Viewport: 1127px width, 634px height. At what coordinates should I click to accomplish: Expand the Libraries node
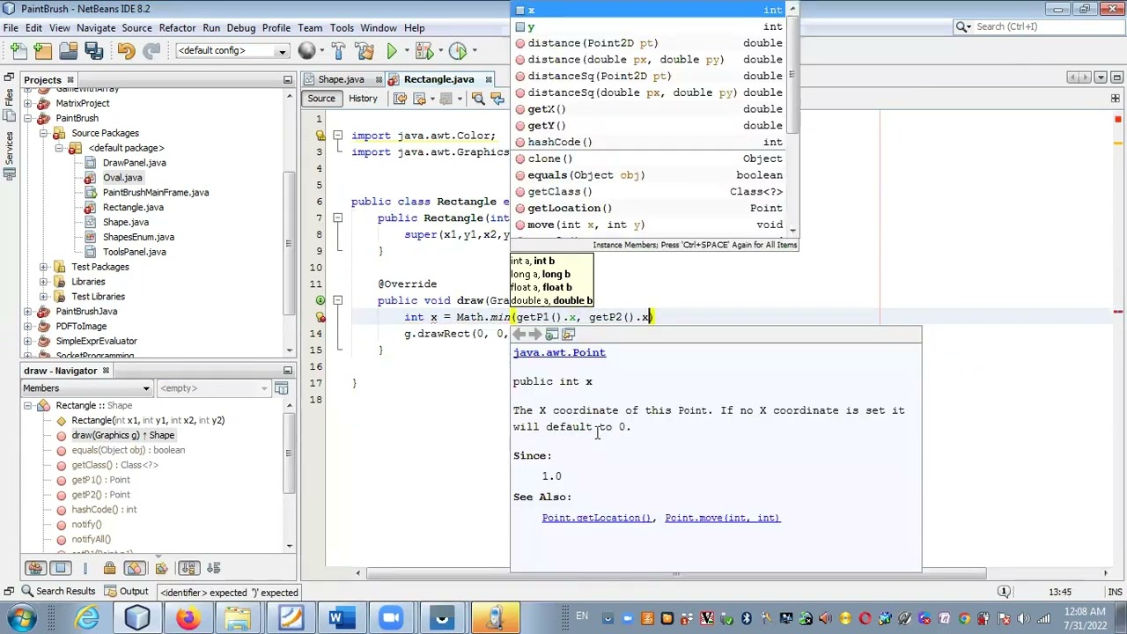(43, 282)
